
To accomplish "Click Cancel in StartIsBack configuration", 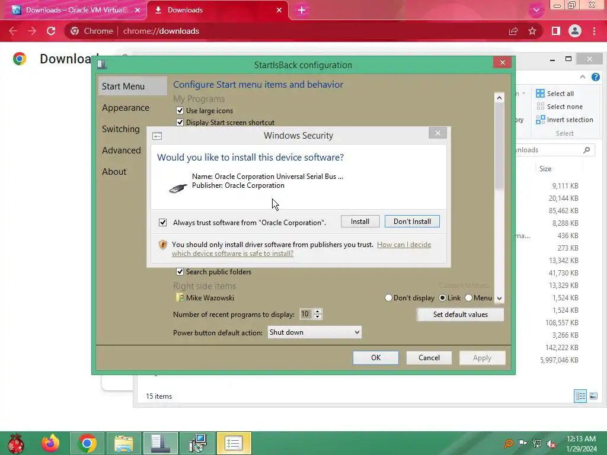I will click(429, 358).
